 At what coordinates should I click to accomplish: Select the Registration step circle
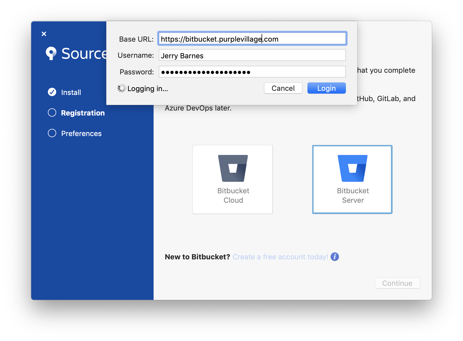(52, 112)
